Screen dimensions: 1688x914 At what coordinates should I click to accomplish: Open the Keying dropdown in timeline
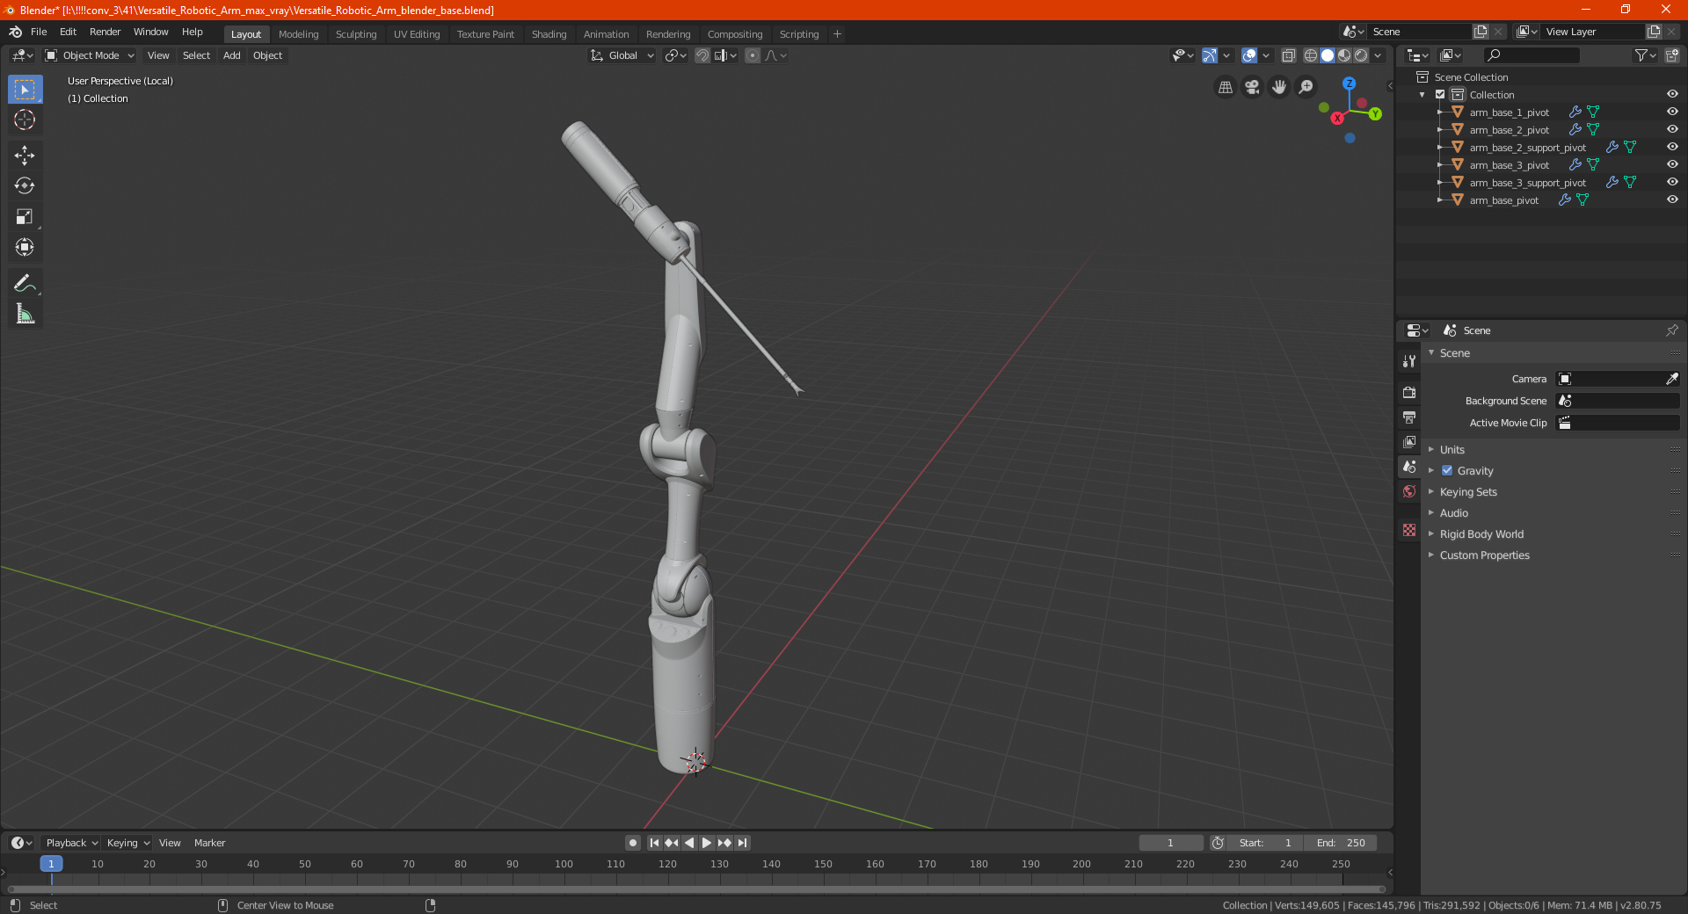127,843
